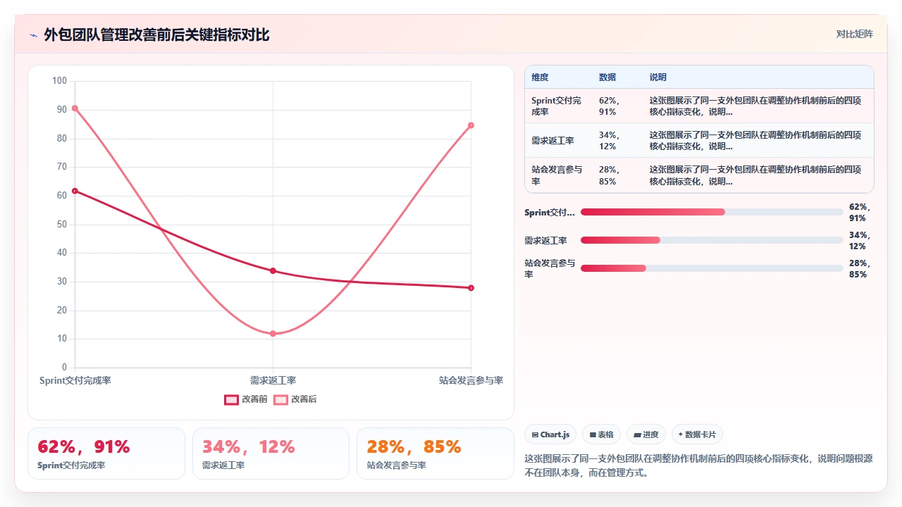The height and width of the screenshot is (507, 902).
Task: Click the 站会发言参与率 progress bar label
Action: [550, 268]
